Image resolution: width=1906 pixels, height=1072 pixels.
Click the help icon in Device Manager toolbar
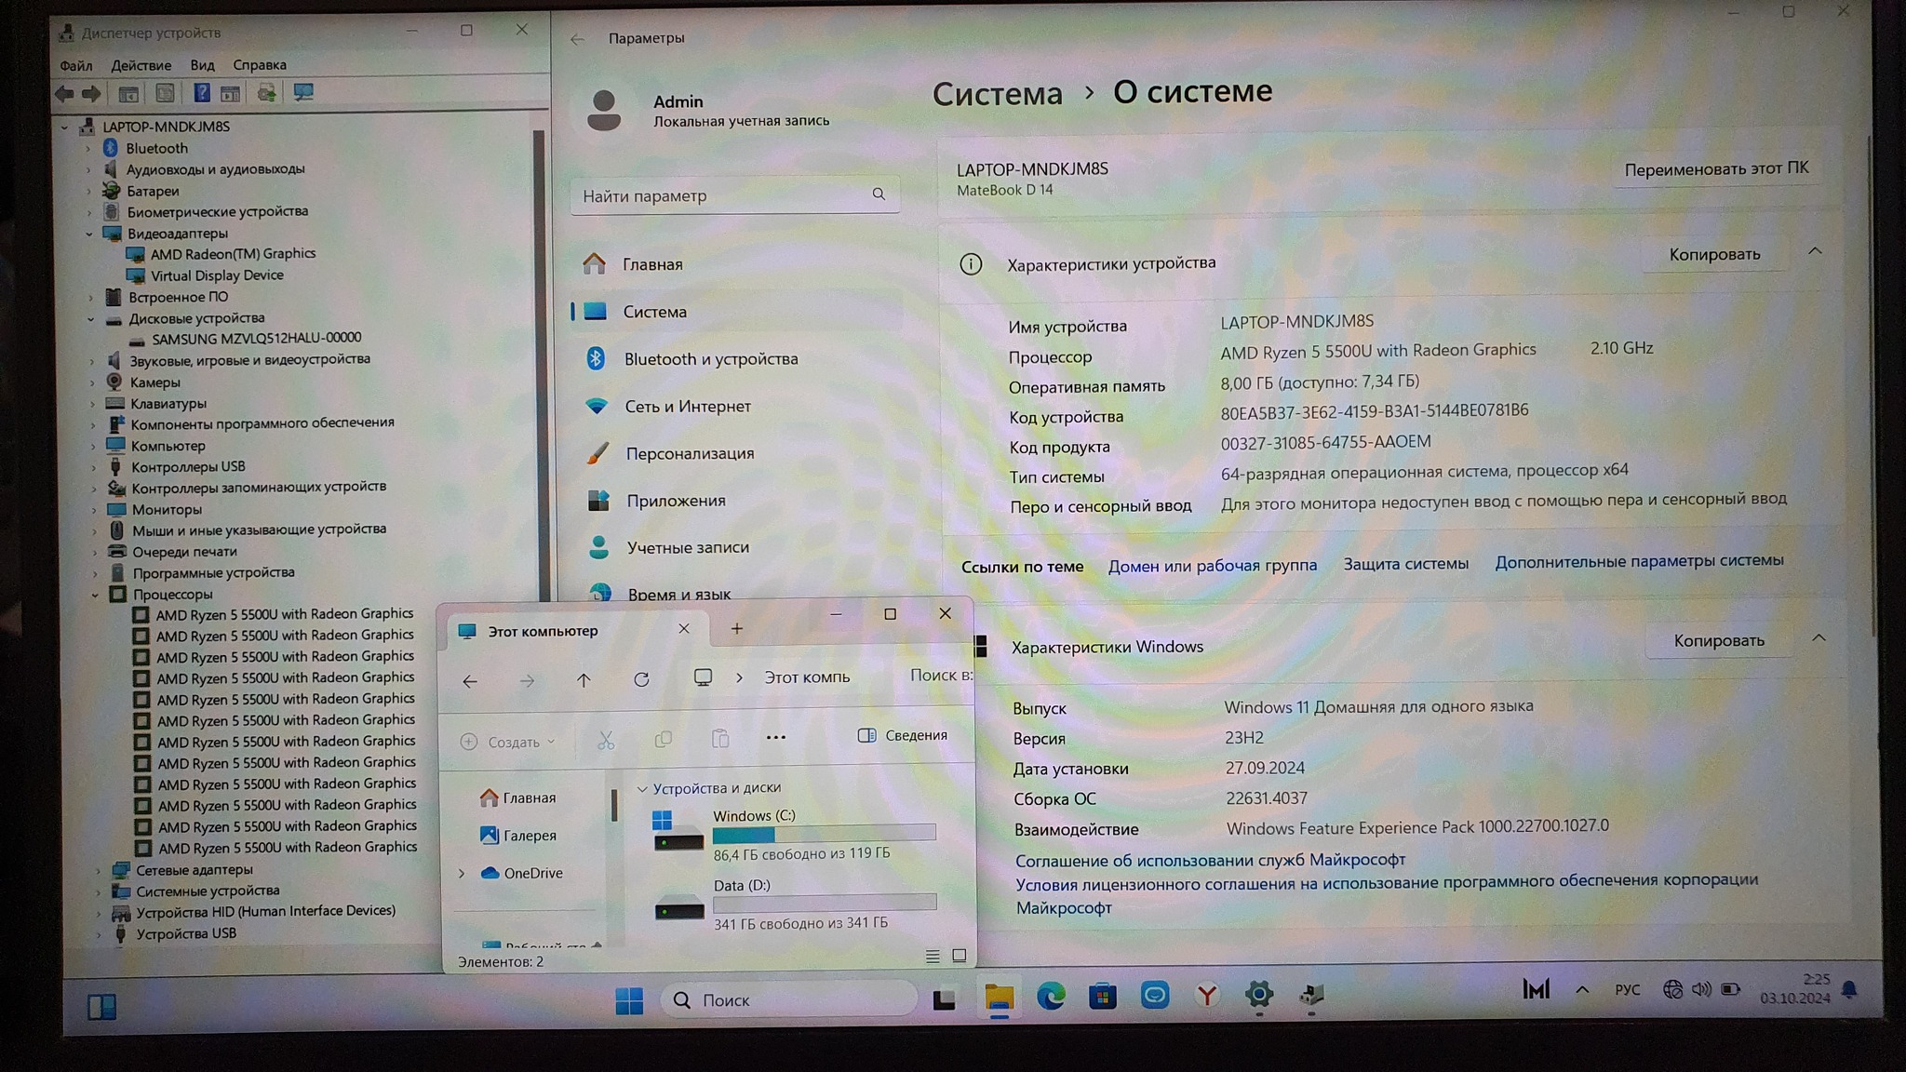click(201, 92)
